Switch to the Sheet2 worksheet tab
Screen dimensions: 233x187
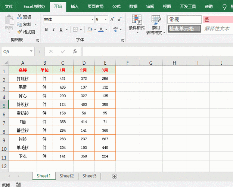66,176
